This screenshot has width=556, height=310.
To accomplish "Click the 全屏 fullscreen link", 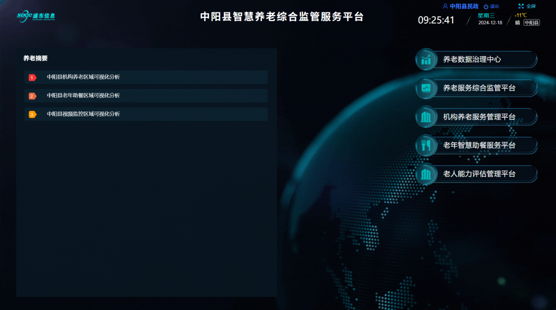I will pos(531,6).
